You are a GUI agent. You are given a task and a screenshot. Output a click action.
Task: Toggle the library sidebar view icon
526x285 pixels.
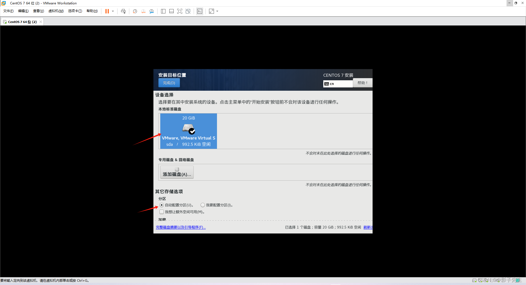[163, 11]
